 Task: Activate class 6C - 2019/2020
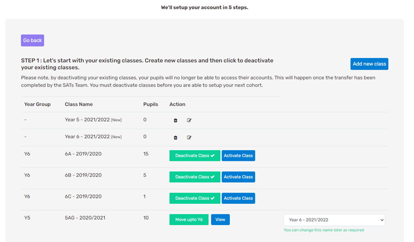[x=238, y=198]
